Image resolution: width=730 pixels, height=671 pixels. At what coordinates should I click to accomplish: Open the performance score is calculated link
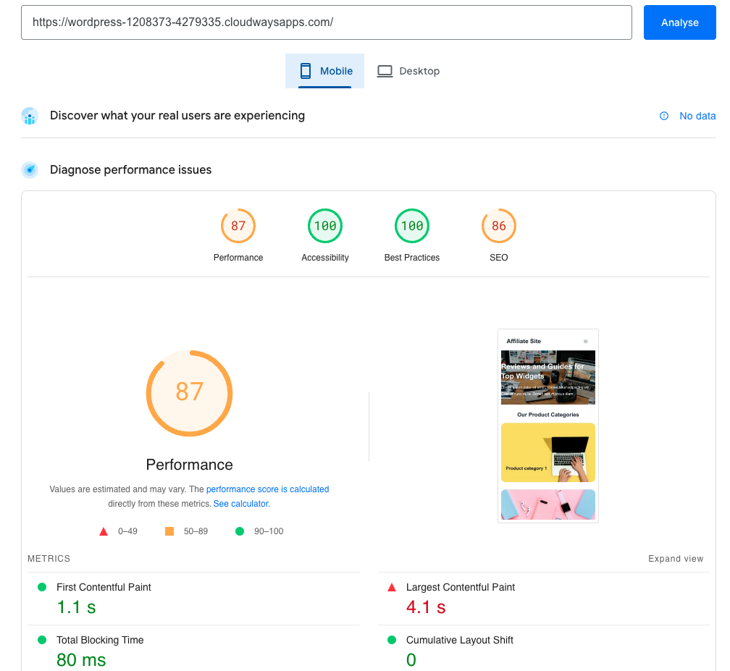pyautogui.click(x=267, y=489)
